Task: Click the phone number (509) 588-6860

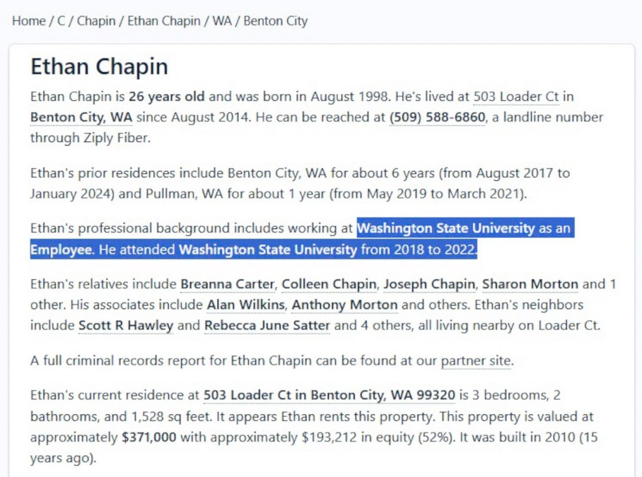Action: tap(437, 117)
